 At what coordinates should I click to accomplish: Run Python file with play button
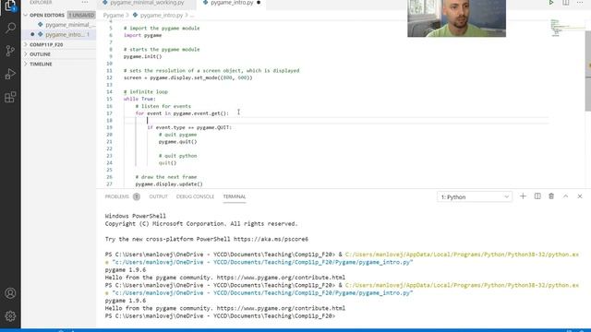551,3
